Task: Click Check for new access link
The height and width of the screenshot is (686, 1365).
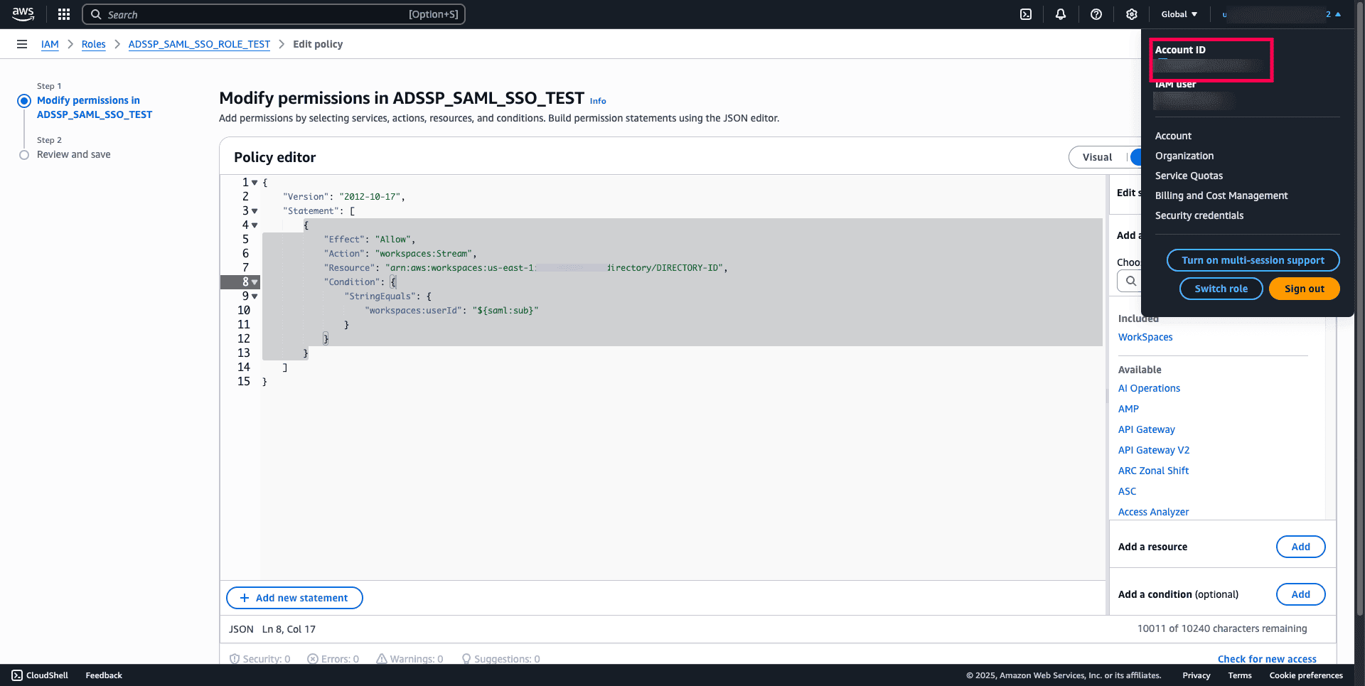Action: (x=1267, y=659)
